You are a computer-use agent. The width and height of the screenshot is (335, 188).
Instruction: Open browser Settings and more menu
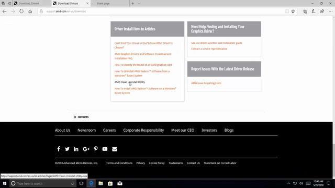330,11
